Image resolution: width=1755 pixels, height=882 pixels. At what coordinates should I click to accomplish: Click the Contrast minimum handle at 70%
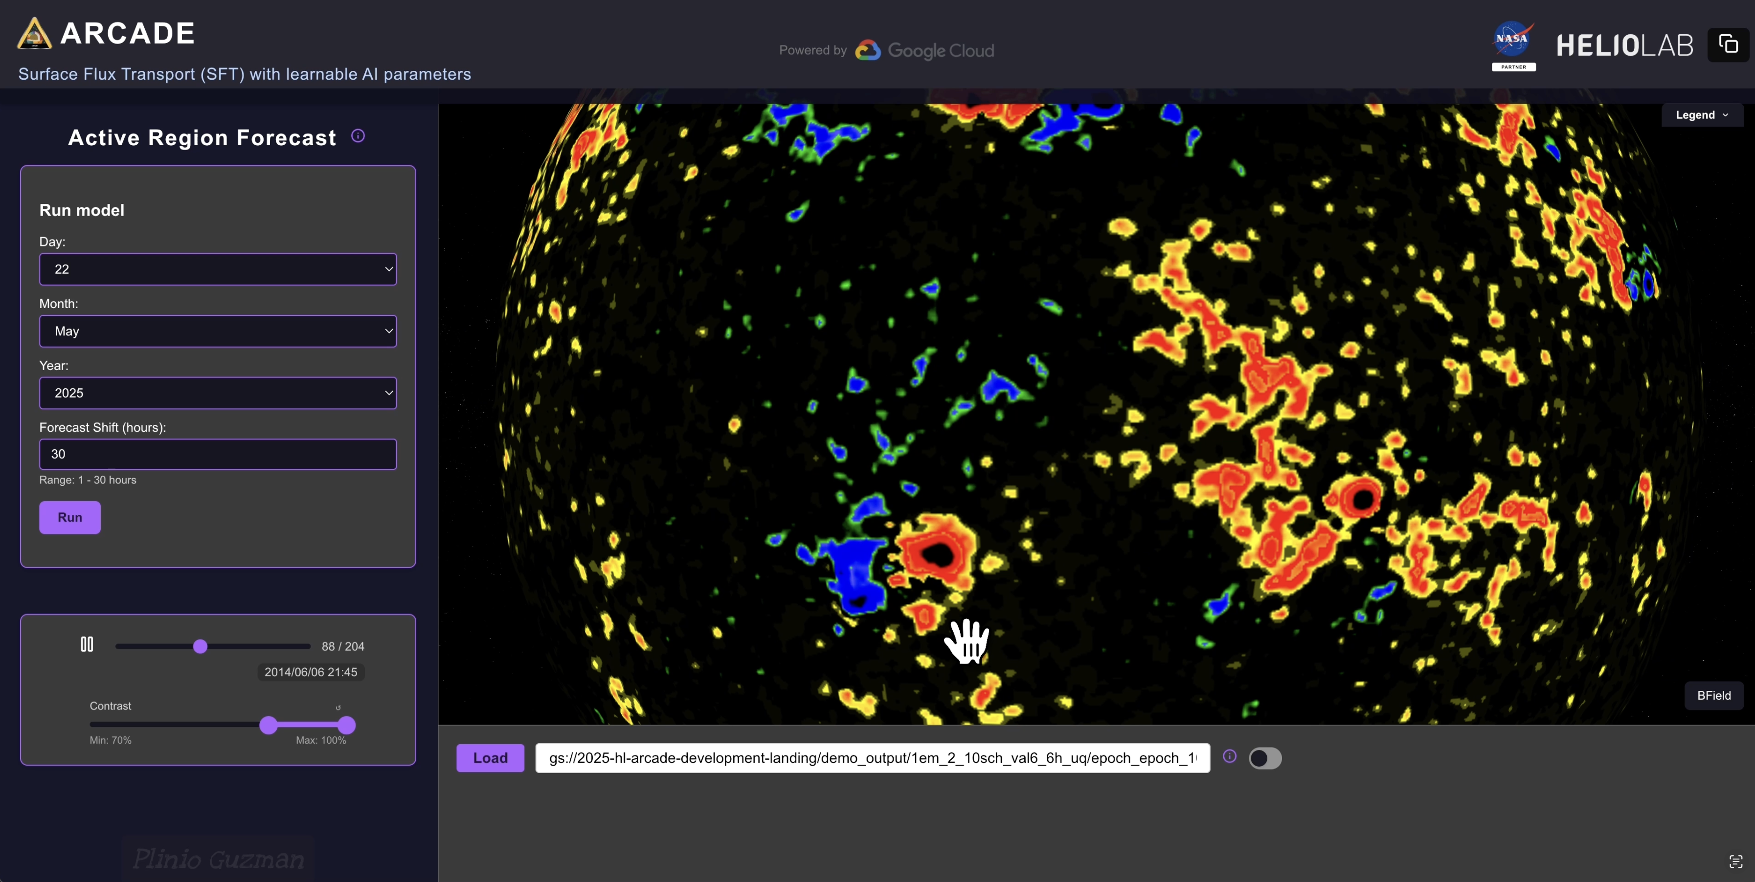269,726
